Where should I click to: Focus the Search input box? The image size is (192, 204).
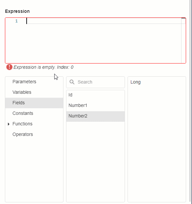coord(96,82)
